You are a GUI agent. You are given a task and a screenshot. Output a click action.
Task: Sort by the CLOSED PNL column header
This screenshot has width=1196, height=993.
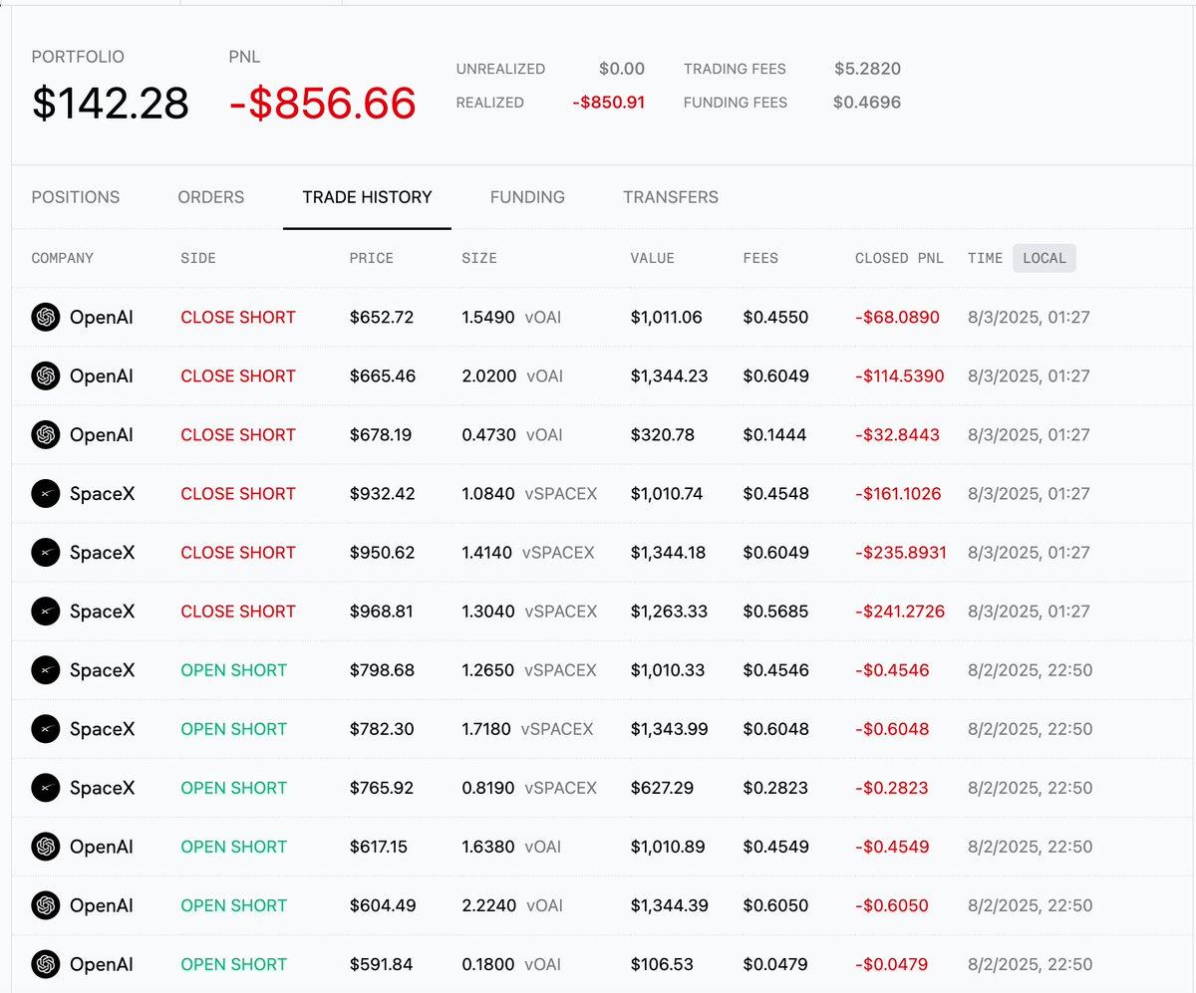[x=899, y=258]
